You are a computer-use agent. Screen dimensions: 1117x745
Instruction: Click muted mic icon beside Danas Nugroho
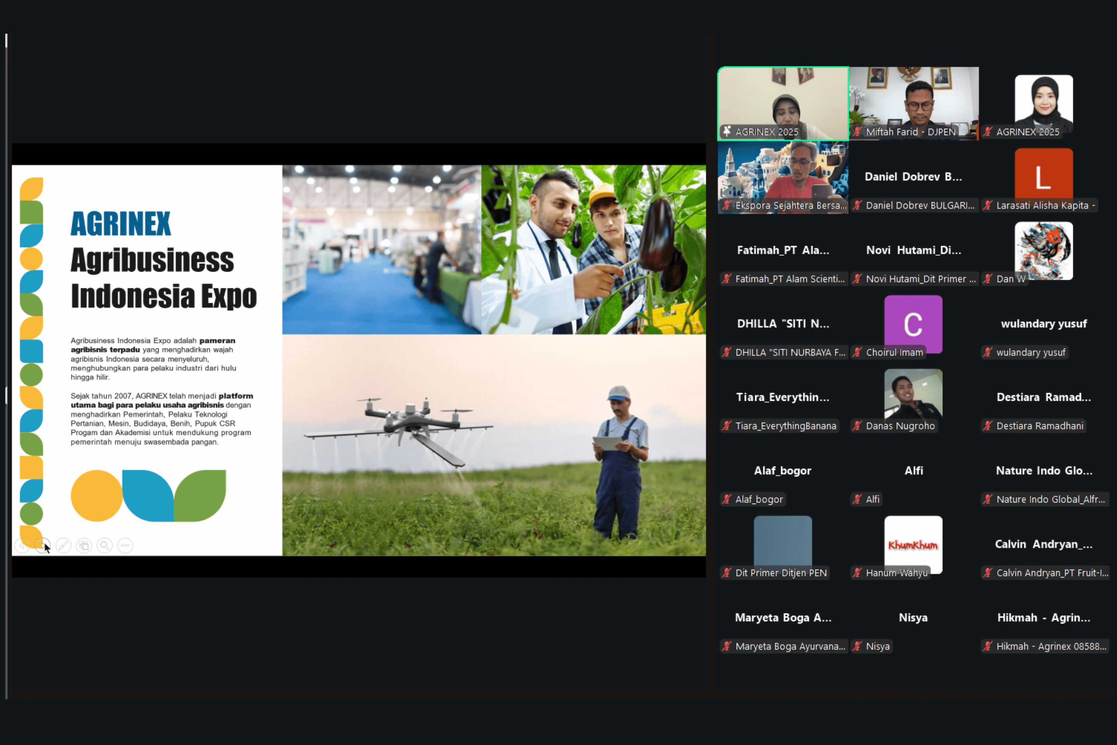point(857,426)
